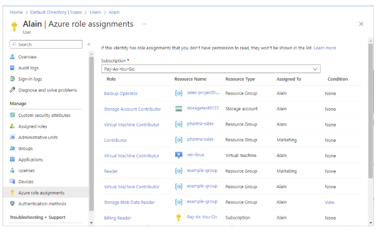Open the Contributor role link

115,140
